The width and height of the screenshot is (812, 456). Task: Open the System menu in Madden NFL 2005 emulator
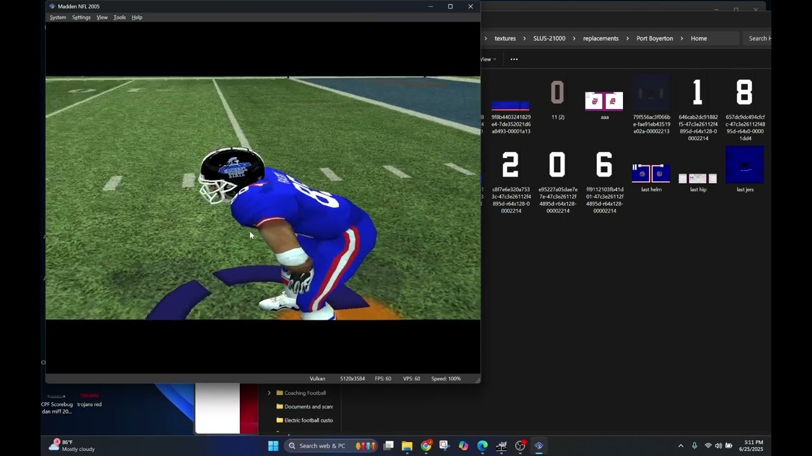[58, 17]
